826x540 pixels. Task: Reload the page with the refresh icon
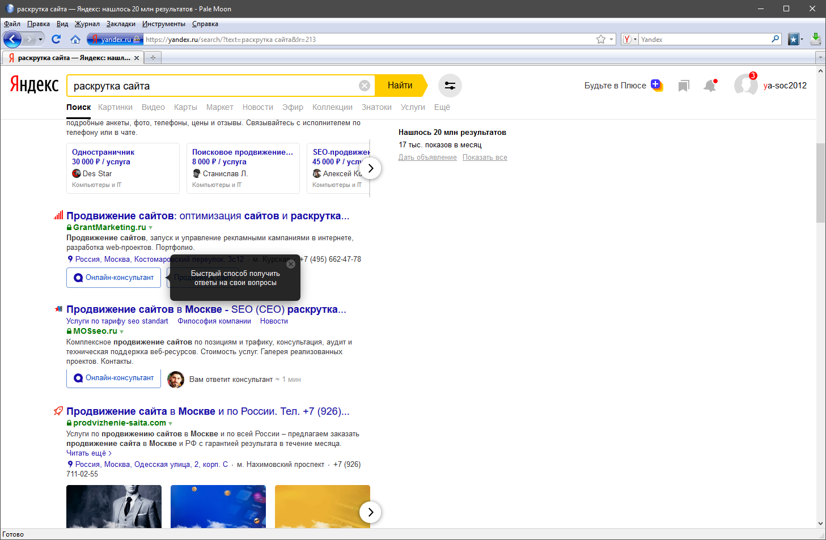[x=56, y=39]
